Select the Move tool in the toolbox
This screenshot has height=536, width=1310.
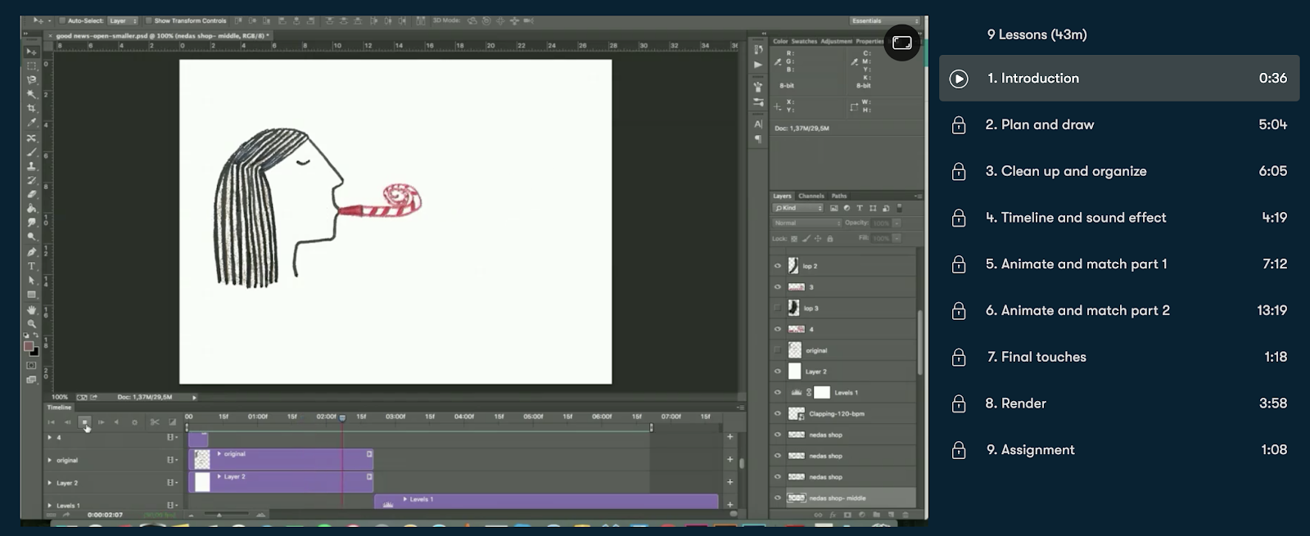click(32, 52)
